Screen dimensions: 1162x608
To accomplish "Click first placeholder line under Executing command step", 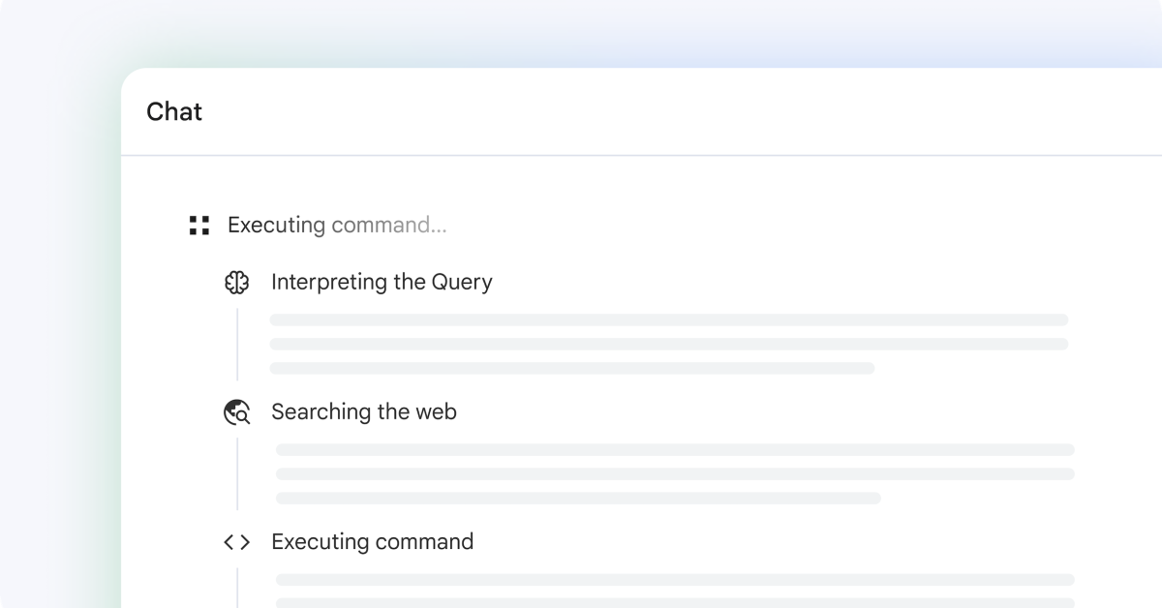I will [675, 579].
